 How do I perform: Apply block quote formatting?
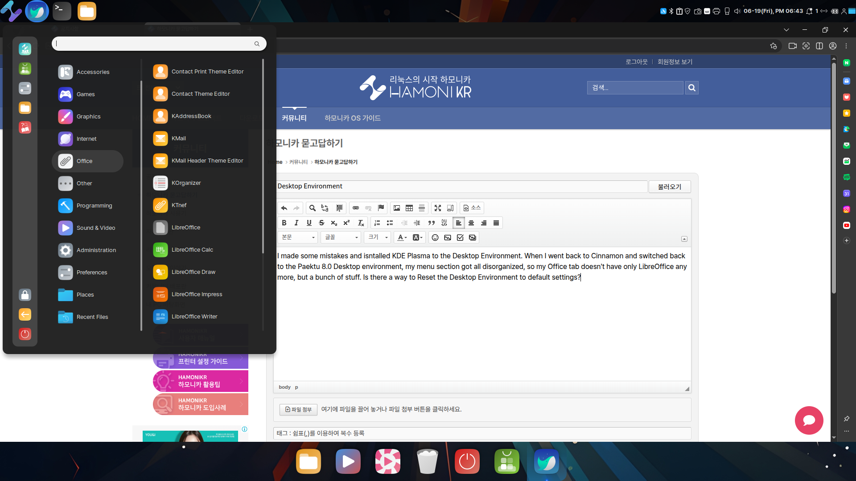click(x=432, y=223)
